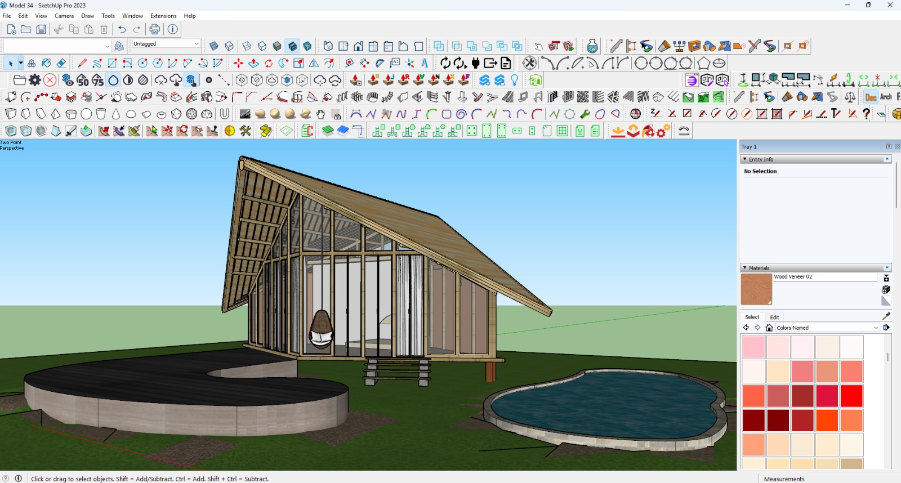Enable Hidden Line face style

click(262, 46)
